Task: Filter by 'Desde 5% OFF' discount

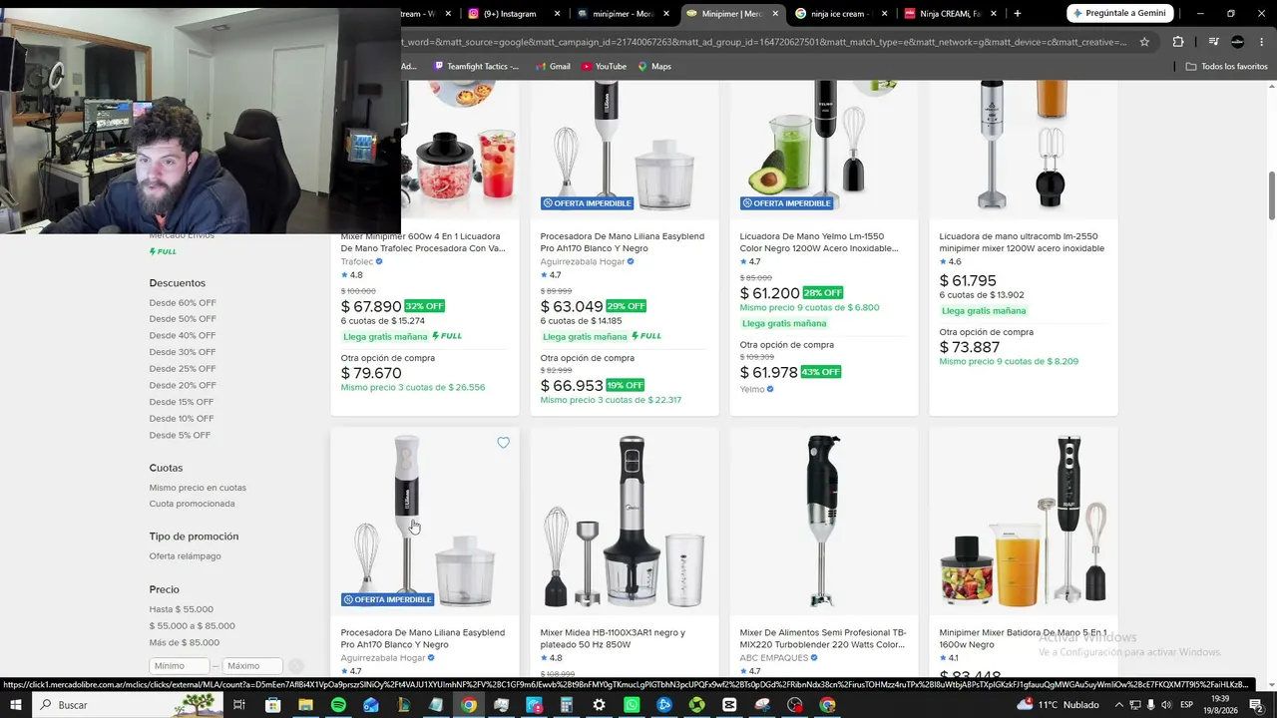Action: pyautogui.click(x=180, y=435)
